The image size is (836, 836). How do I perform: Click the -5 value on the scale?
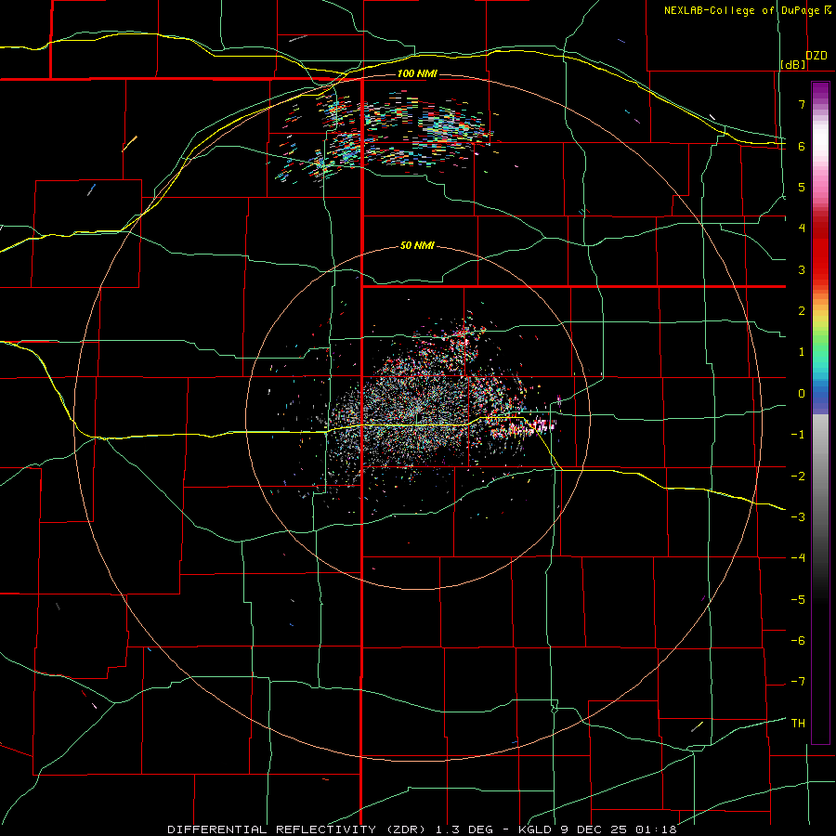click(798, 599)
